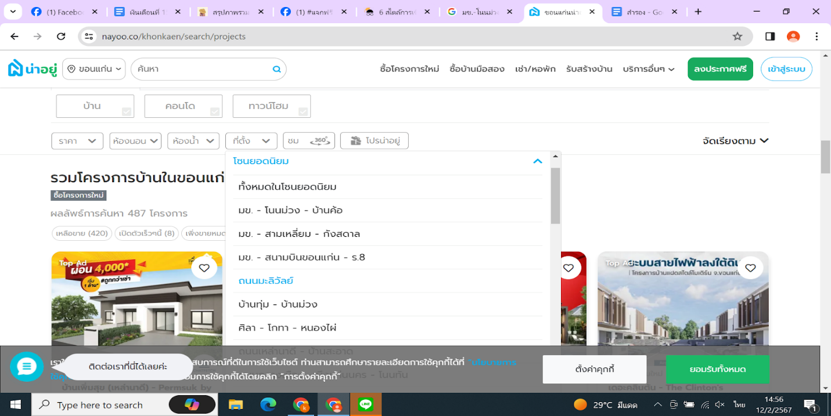Open the live chat bubble

[27, 367]
